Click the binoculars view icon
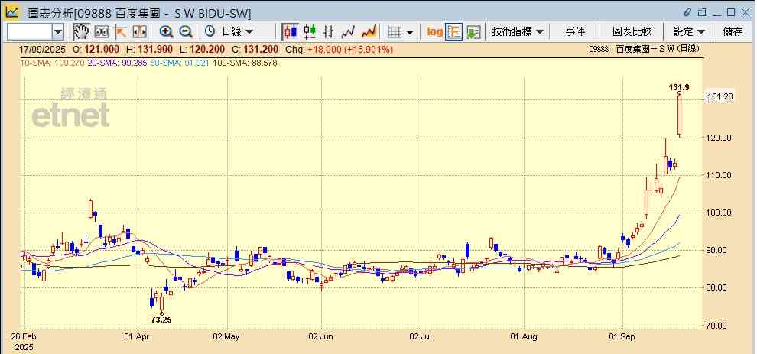 pyautogui.click(x=101, y=32)
